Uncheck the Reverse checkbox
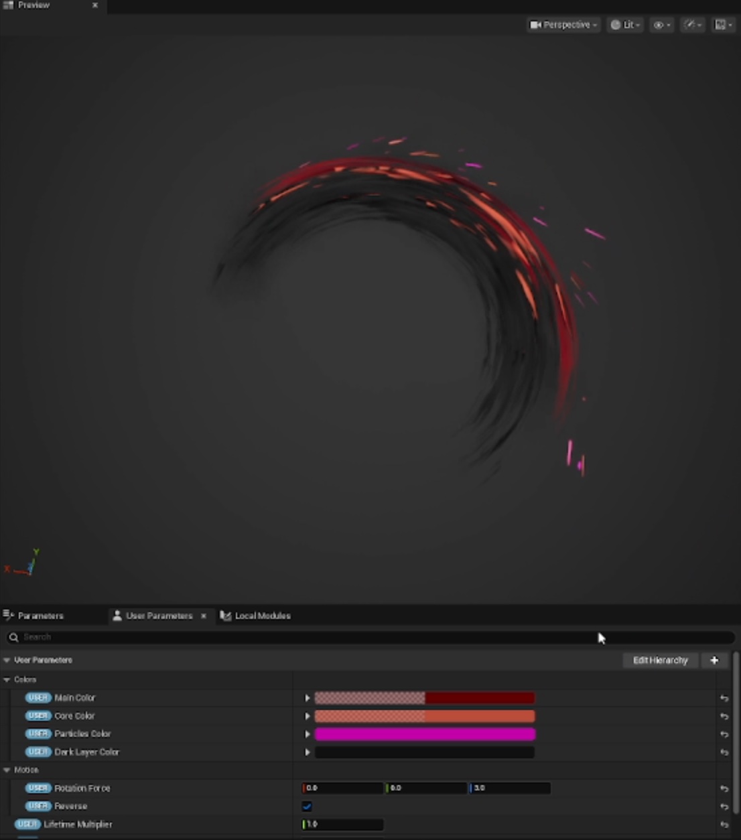Image resolution: width=741 pixels, height=840 pixels. click(307, 807)
